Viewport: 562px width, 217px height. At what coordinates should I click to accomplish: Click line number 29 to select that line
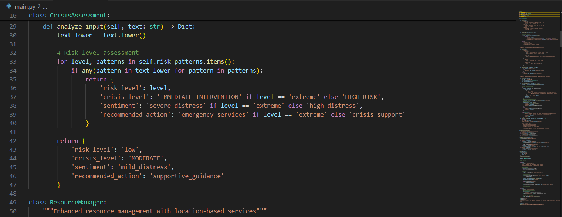pyautogui.click(x=13, y=26)
